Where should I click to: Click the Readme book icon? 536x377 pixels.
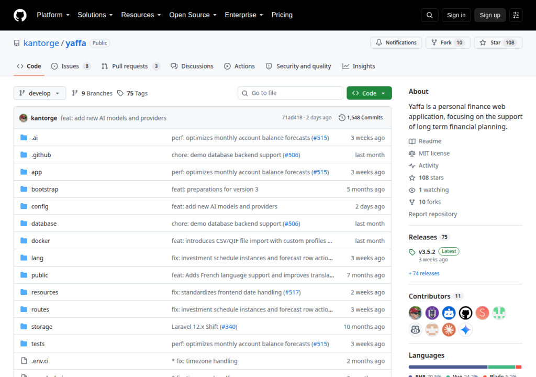click(412, 141)
